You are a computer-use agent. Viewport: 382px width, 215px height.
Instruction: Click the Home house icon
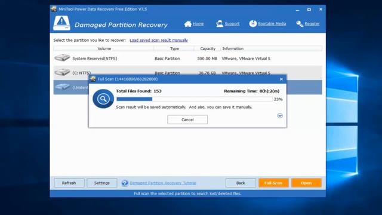pos(187,24)
